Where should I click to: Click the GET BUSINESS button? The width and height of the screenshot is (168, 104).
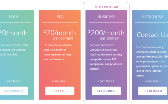click(x=106, y=91)
